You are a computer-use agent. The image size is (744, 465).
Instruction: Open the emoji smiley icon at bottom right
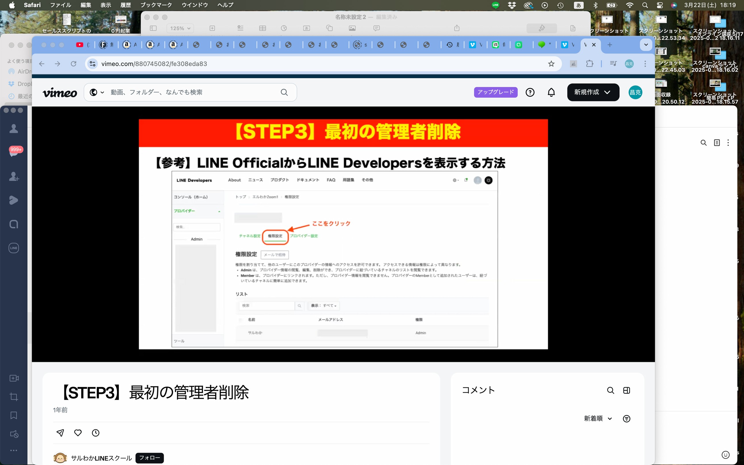tap(726, 455)
